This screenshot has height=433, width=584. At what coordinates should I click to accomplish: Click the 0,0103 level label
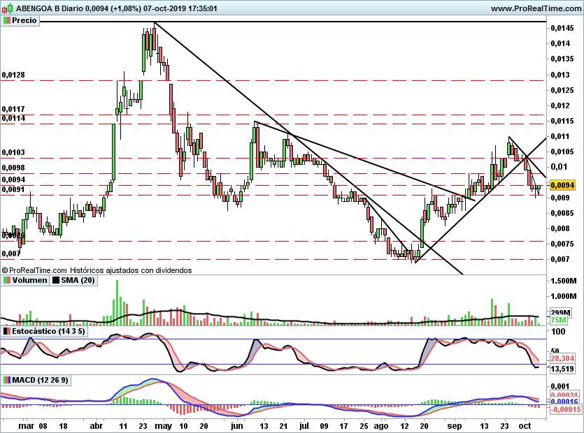pos(13,152)
